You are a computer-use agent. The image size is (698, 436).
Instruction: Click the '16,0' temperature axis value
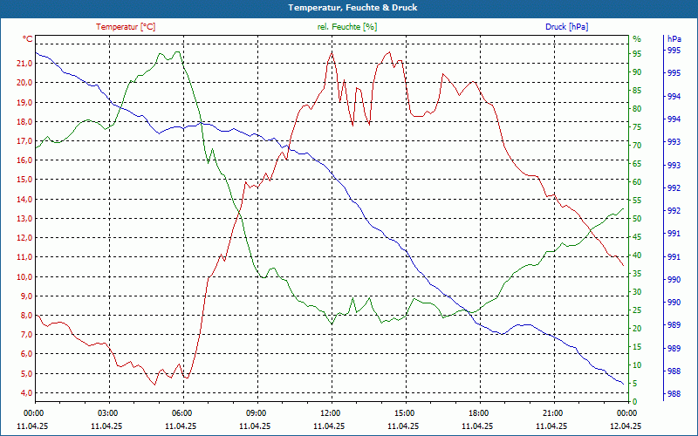[24, 160]
